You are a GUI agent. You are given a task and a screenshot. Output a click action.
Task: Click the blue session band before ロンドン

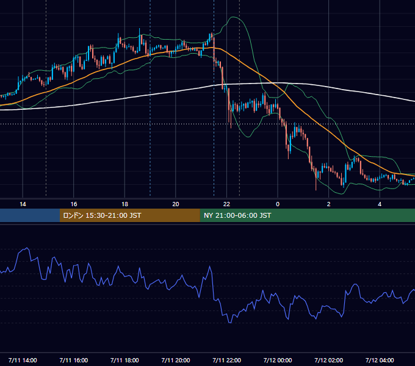[30, 215]
